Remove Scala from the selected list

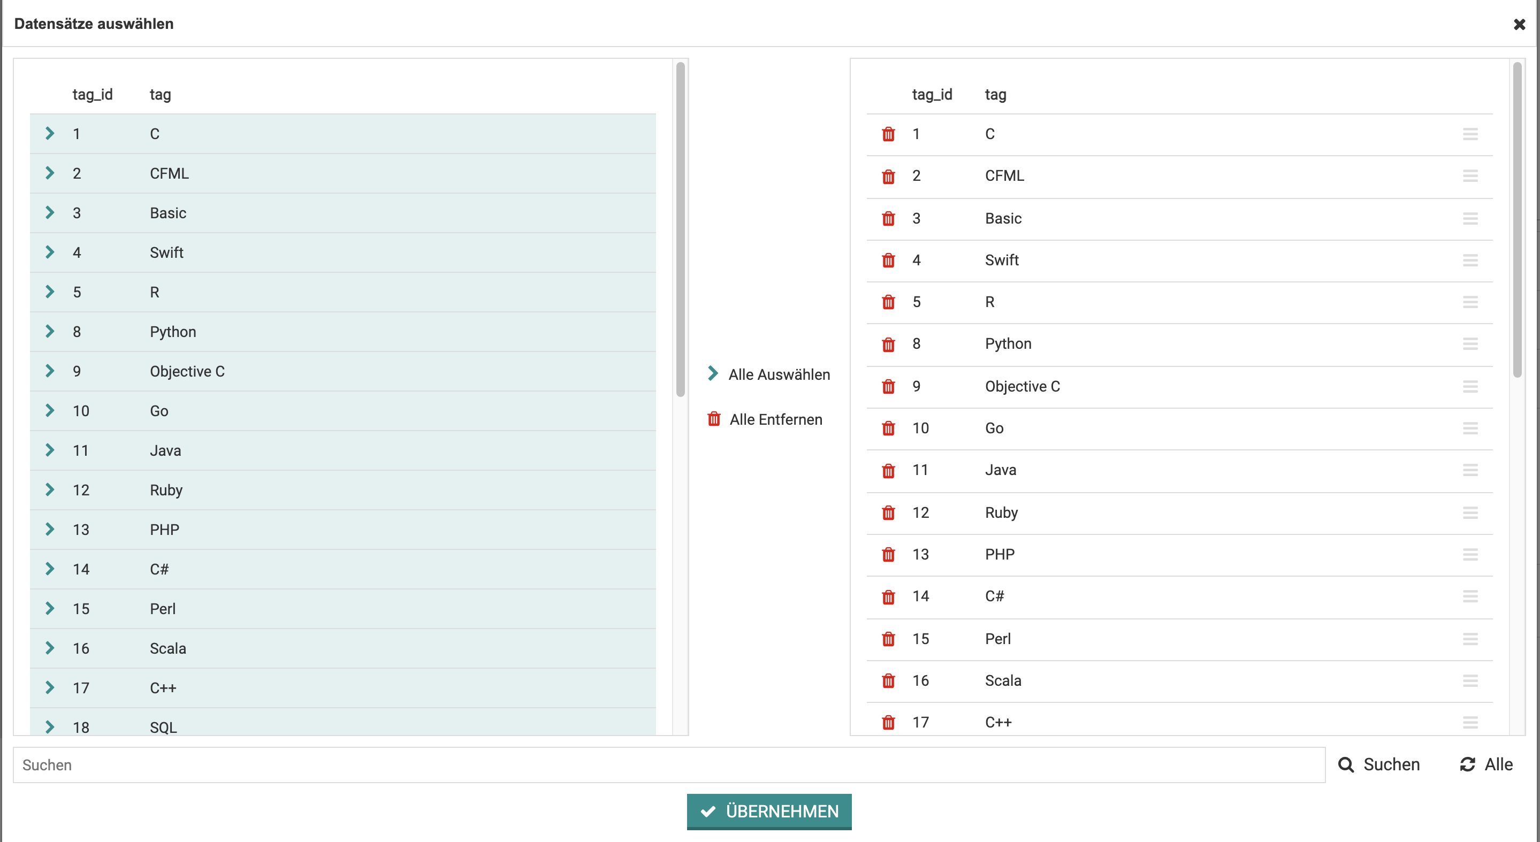[x=888, y=680]
